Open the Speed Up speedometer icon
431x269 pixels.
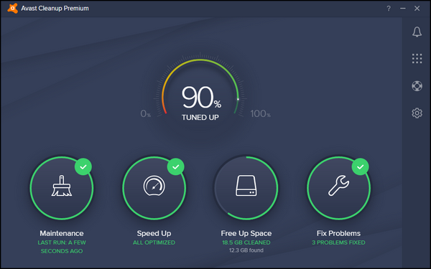(154, 188)
